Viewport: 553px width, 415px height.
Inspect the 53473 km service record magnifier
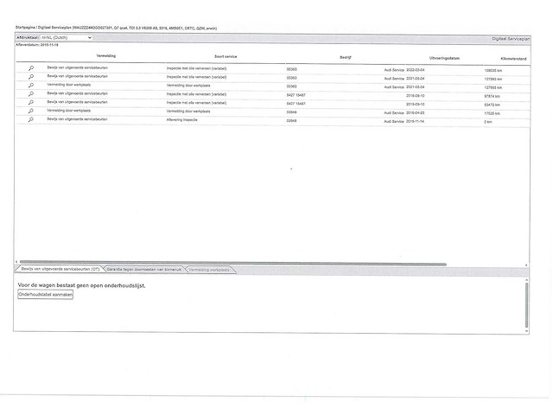click(31, 103)
